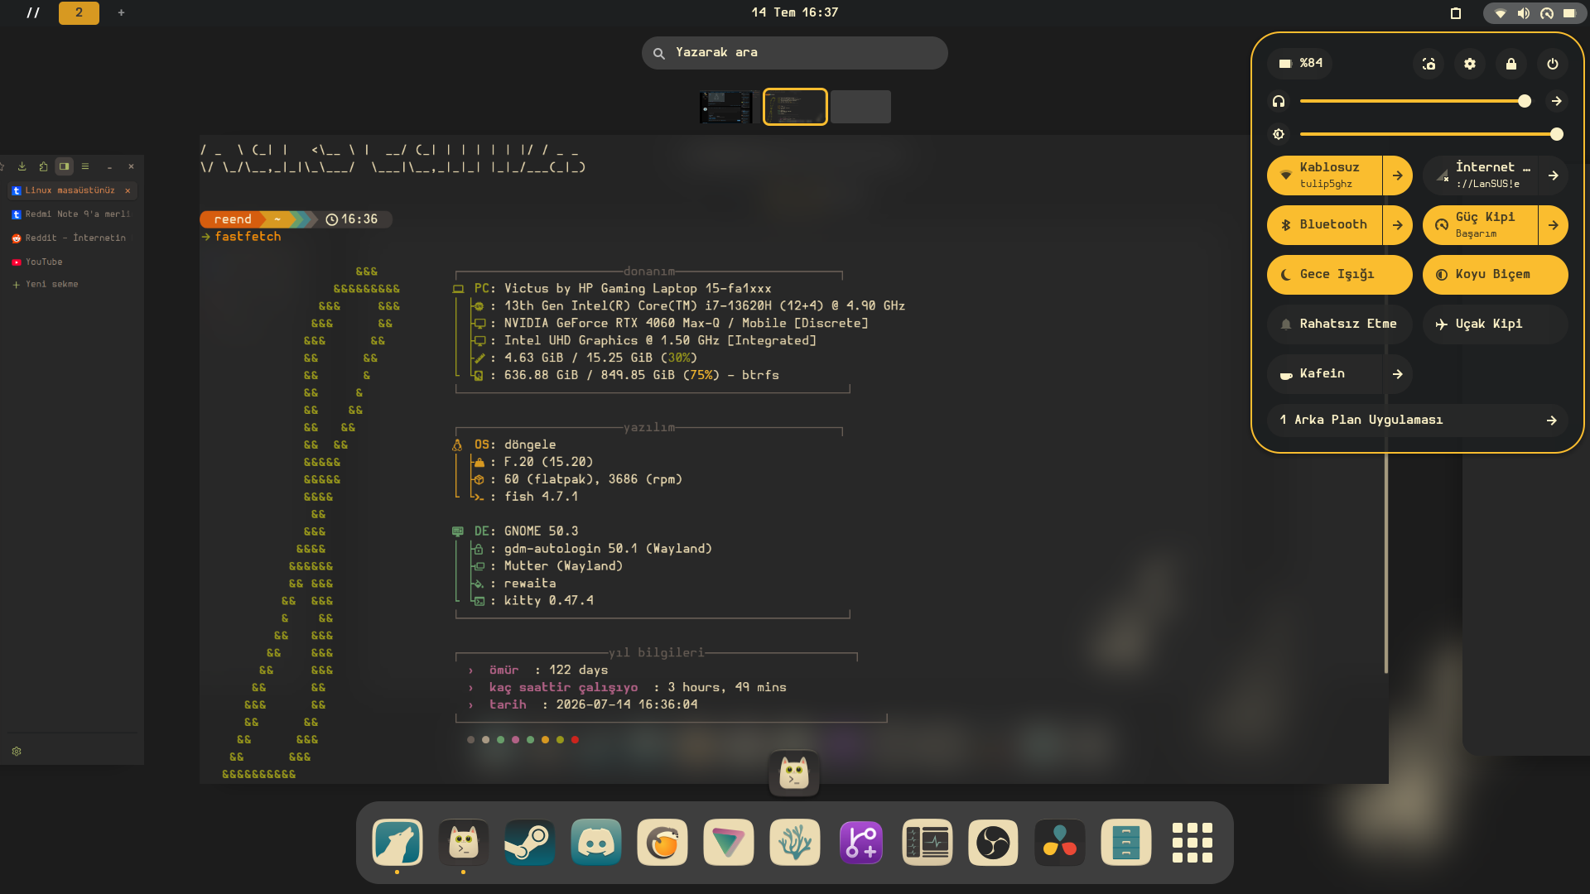This screenshot has height=894, width=1590.
Task: Expand the Kablosuz Wi-Fi network list
Action: tap(1398, 175)
